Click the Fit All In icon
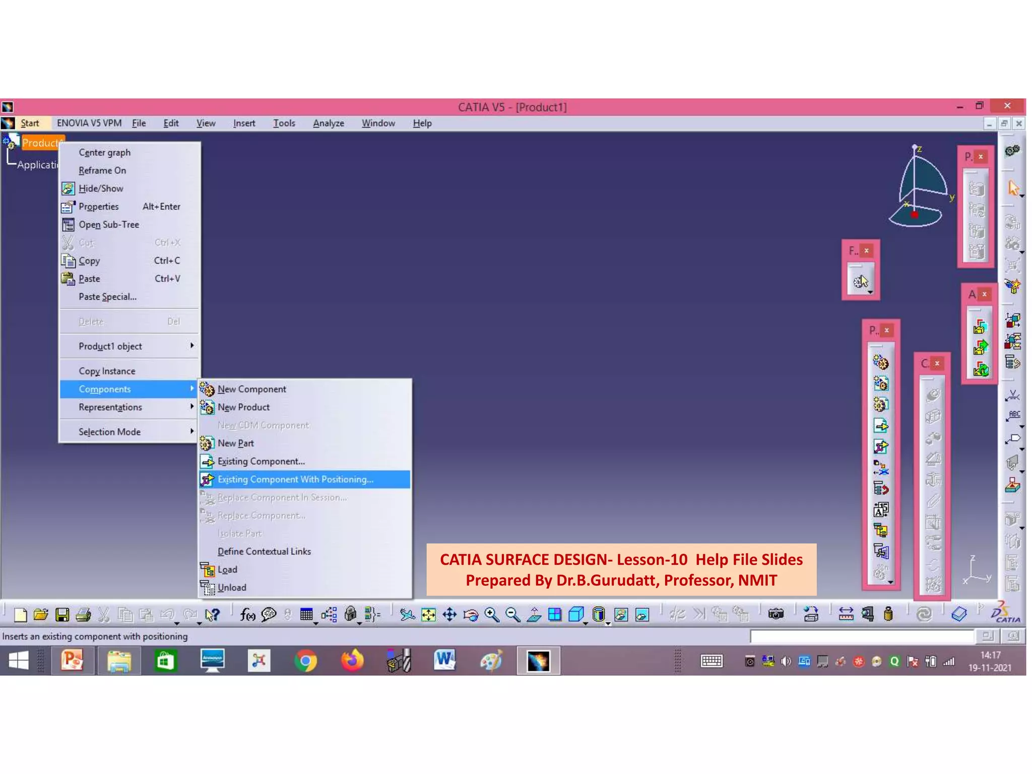 coord(428,614)
